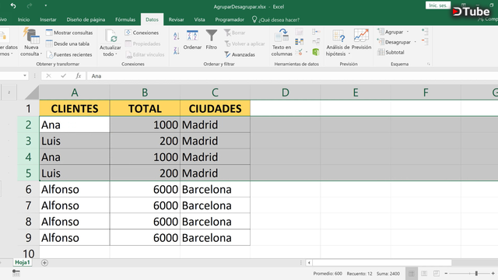The height and width of the screenshot is (280, 498).
Task: Click the green Administrar modelo de datos icon
Action: pyautogui.click(x=316, y=52)
